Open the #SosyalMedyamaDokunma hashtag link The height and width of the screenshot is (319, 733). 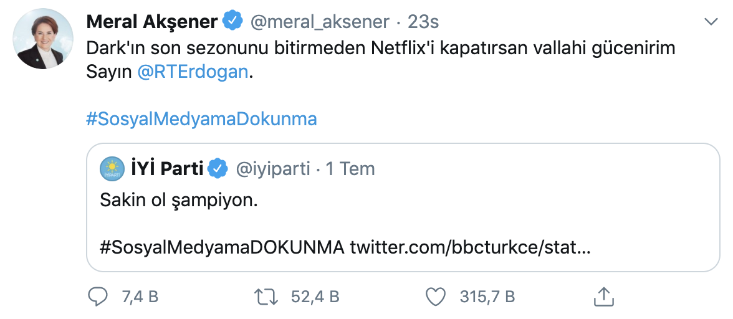point(201,119)
